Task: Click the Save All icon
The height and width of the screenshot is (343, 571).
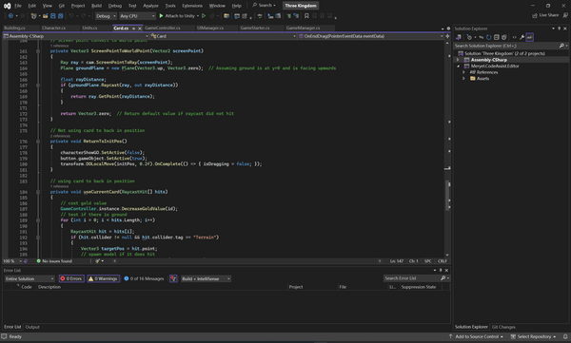Action: [x=61, y=16]
